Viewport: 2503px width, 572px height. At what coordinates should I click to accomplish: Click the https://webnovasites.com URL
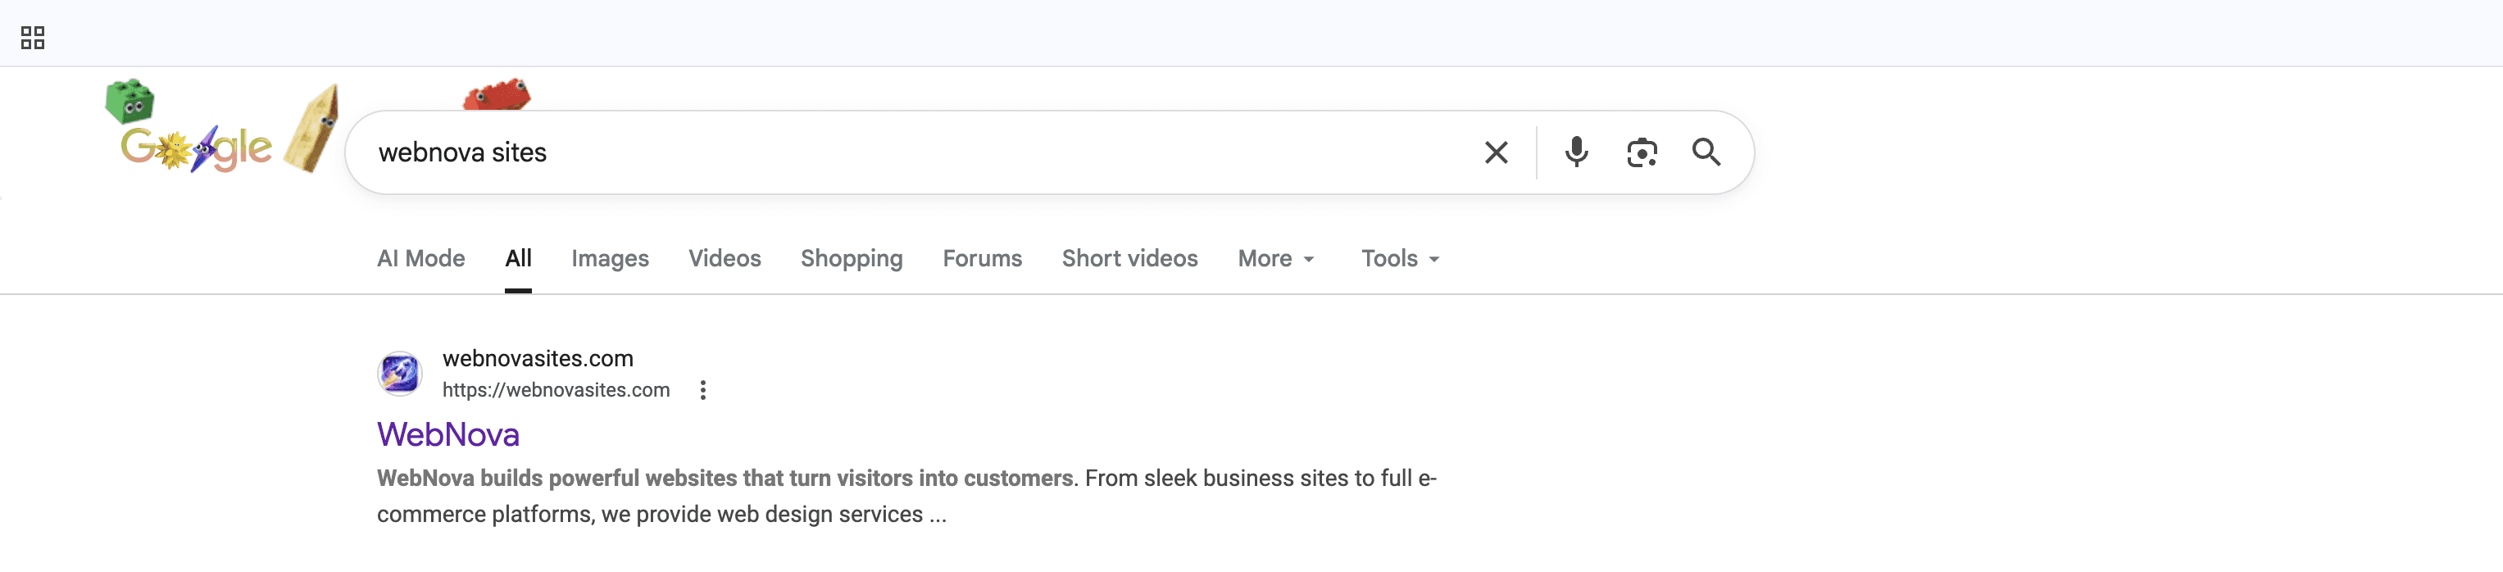coord(556,390)
